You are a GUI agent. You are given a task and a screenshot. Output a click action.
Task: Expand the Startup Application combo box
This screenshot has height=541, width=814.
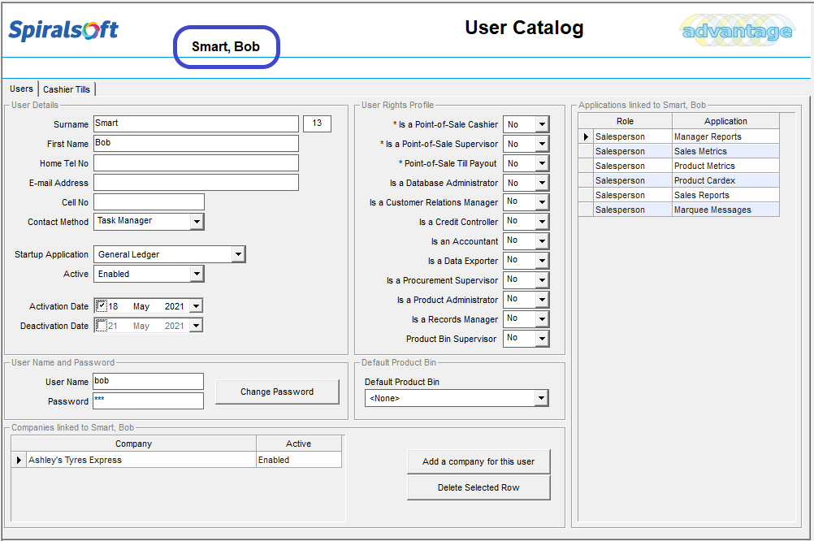[238, 254]
